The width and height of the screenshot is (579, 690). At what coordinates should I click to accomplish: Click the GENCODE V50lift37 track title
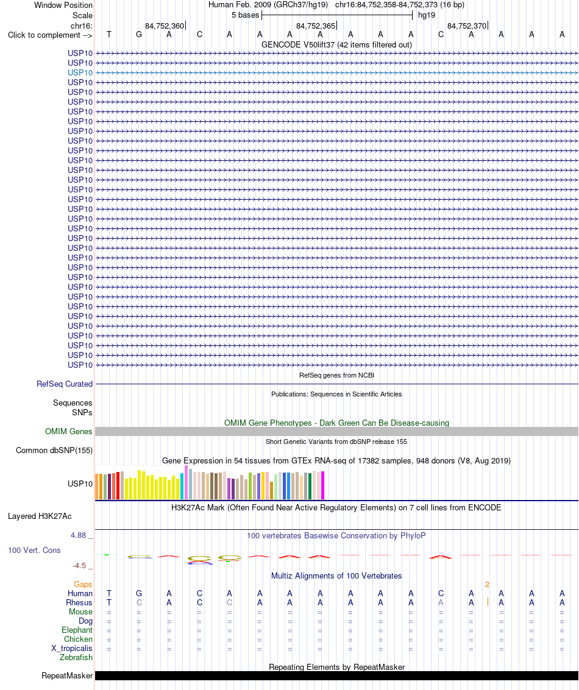[336, 45]
